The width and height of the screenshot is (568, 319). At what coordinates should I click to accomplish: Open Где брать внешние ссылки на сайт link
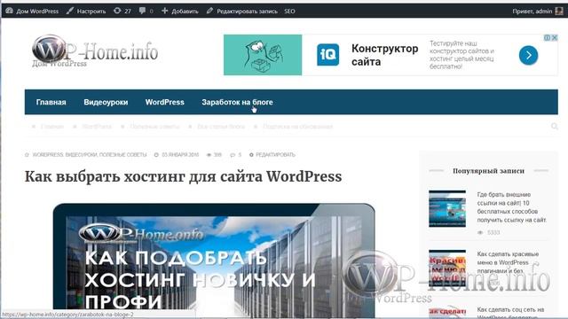pos(512,207)
